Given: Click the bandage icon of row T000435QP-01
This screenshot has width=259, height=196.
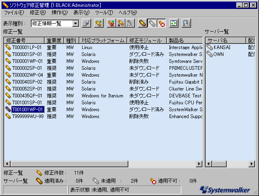Looking at the screenshot, I should click(x=8, y=96).
